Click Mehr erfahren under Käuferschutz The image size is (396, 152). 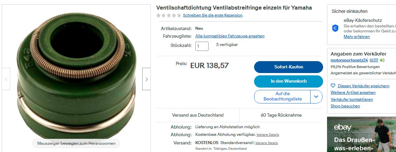pos(357,37)
